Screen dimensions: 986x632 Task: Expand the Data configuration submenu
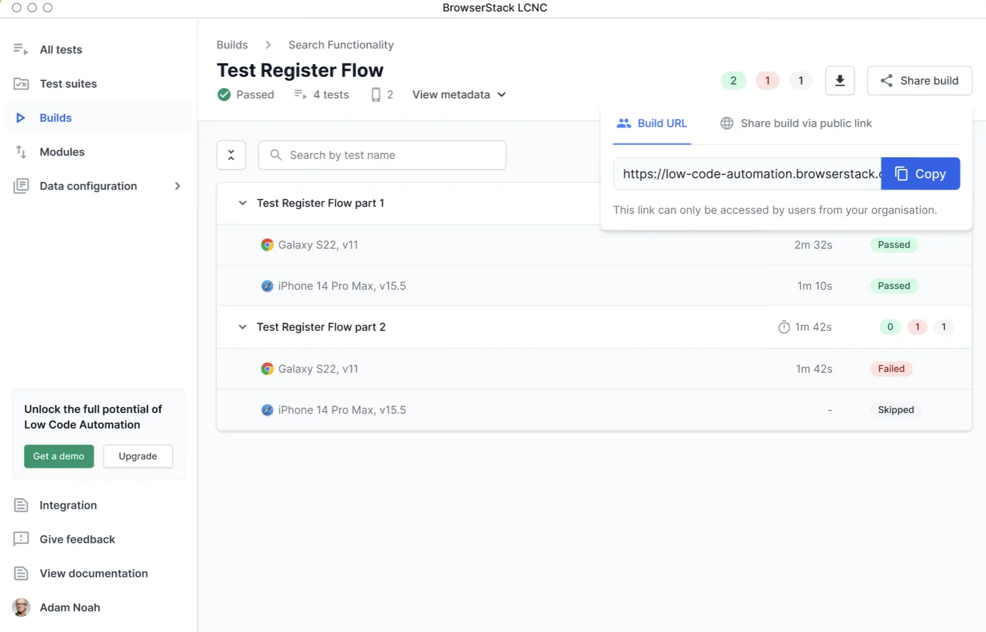coord(177,186)
